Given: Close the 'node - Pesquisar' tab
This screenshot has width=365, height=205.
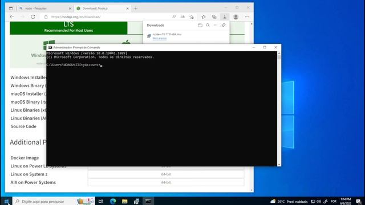Looking at the screenshot, I should coord(70,9).
